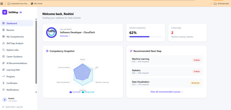Click the Skill Gap Analysis warning icon

(x=3, y=43)
